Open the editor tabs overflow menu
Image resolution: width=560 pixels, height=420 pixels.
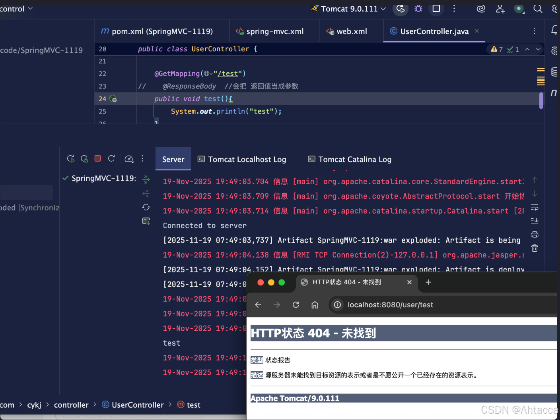coord(535,31)
